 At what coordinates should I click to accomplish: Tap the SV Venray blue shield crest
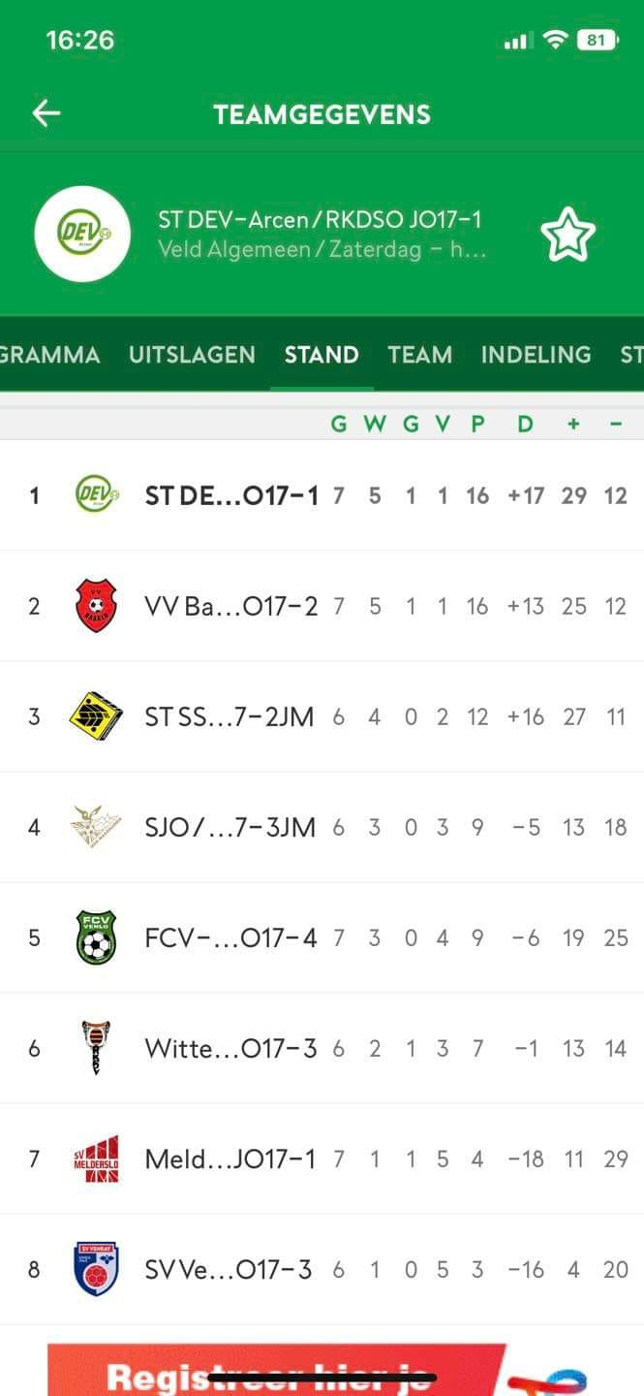coord(96,1269)
